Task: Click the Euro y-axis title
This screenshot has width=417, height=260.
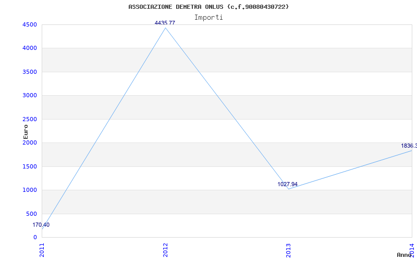Action: [26, 132]
